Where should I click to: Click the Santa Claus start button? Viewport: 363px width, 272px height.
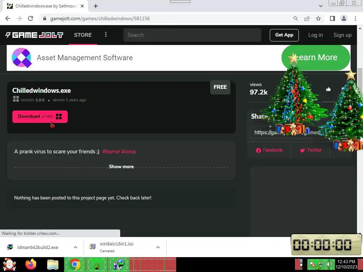(x=10, y=264)
